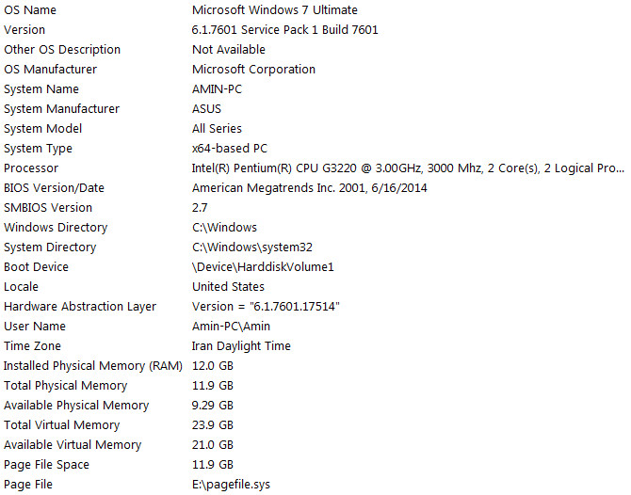
Task: Select the System Name entry
Action: click(x=315, y=88)
